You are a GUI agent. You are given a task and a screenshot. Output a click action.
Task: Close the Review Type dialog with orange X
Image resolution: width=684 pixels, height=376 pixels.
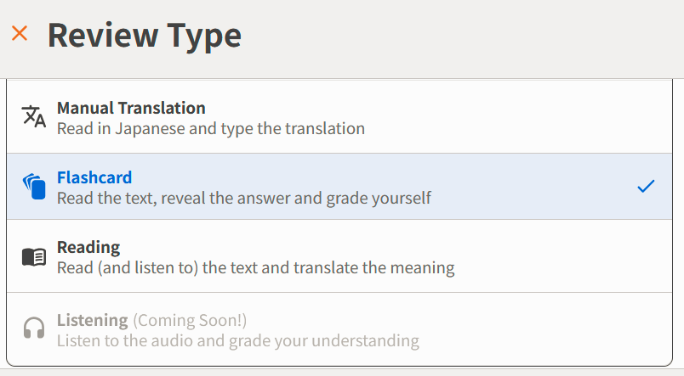click(20, 33)
